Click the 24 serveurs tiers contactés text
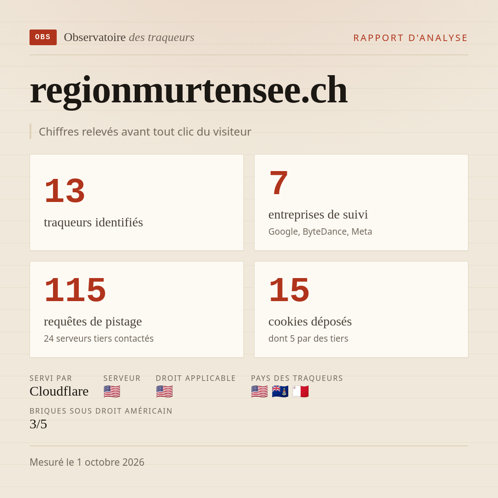The image size is (498, 498). (99, 338)
